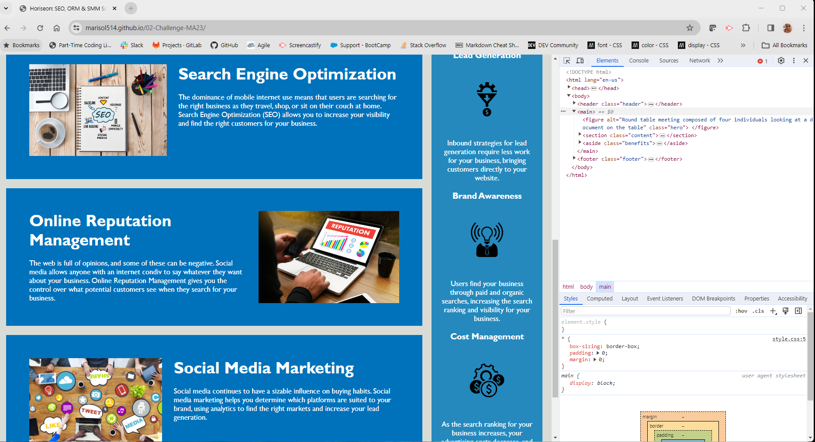Open the Slack bookmark

132,45
